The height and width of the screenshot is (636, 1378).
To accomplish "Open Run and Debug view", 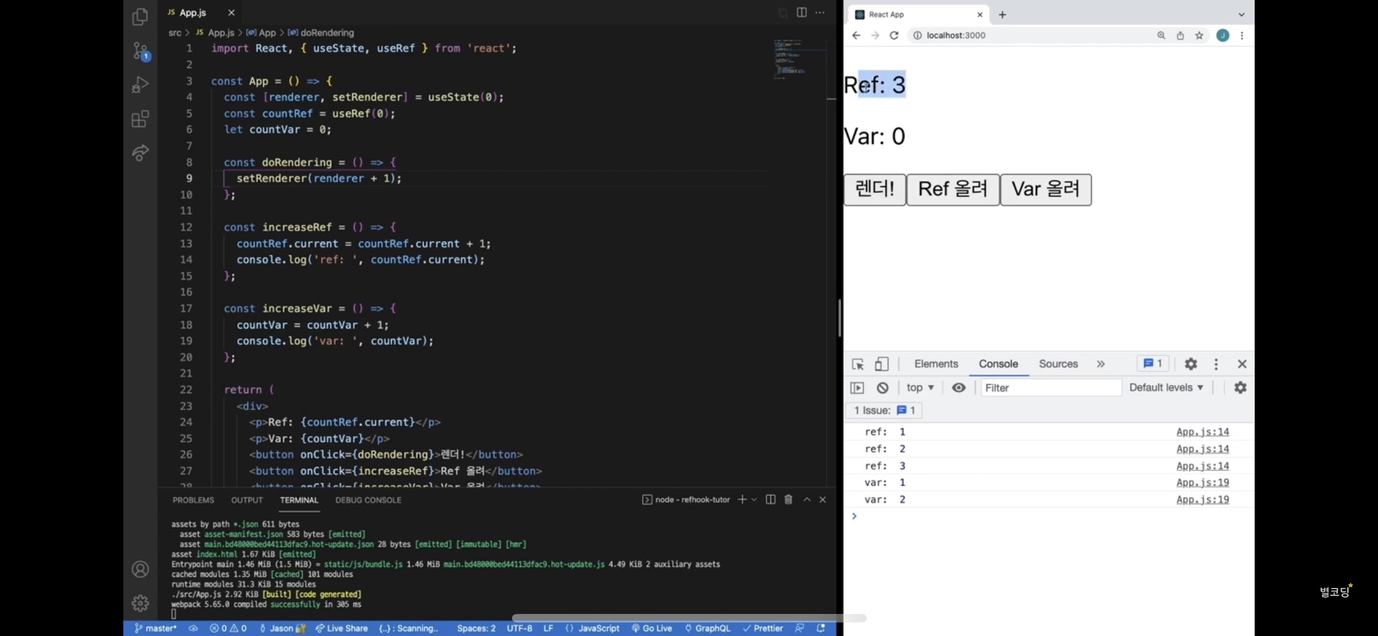I will pos(140,85).
